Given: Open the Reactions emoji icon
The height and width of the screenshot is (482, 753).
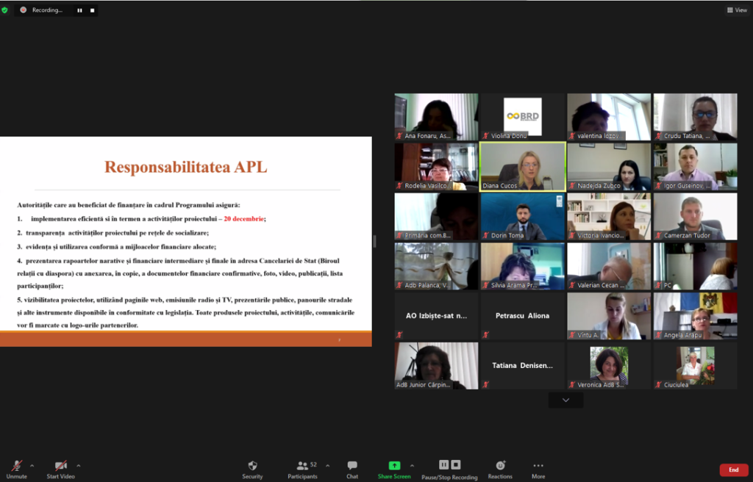Looking at the screenshot, I should click(x=500, y=465).
